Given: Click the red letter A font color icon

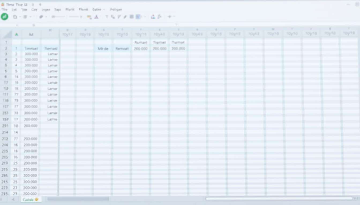Looking at the screenshot, I should point(96,17).
